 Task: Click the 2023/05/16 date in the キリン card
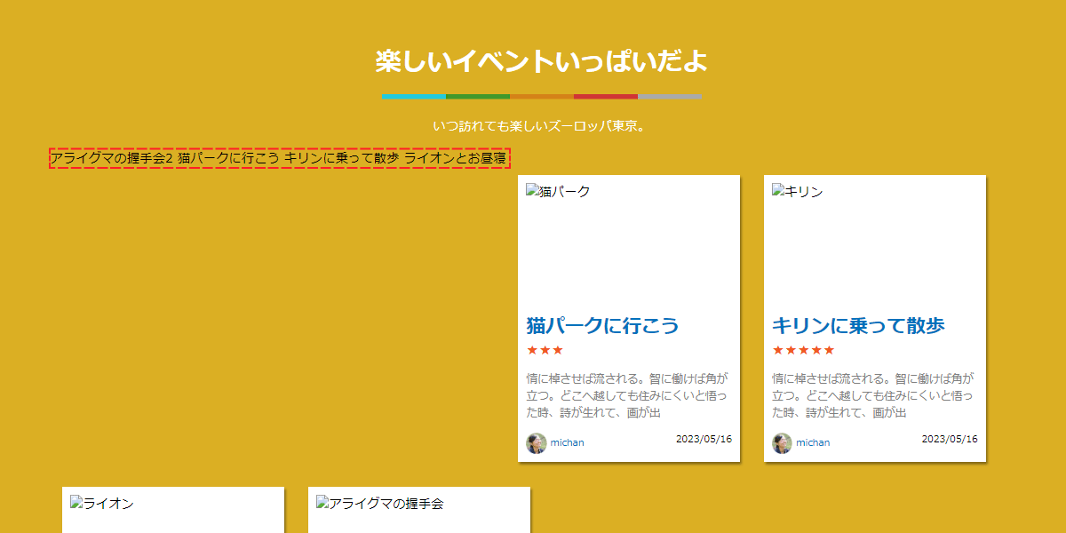(950, 439)
